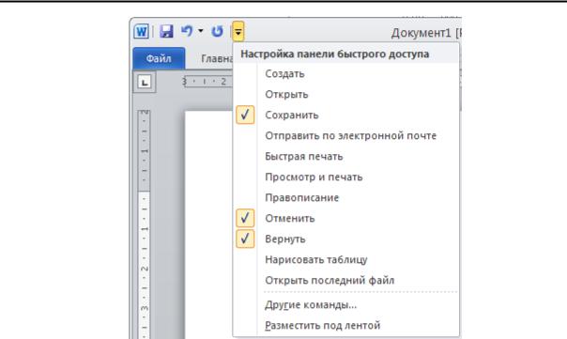Switch to the Главная ribbon tab

(x=217, y=58)
